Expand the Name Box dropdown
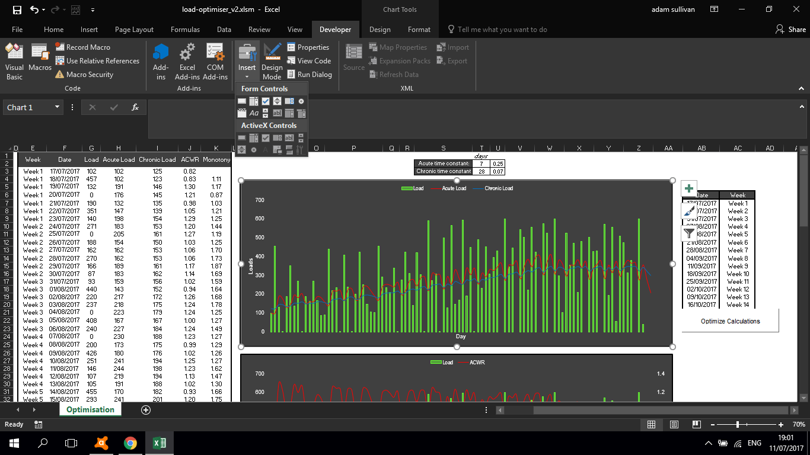This screenshot has height=455, width=810. pos(58,107)
